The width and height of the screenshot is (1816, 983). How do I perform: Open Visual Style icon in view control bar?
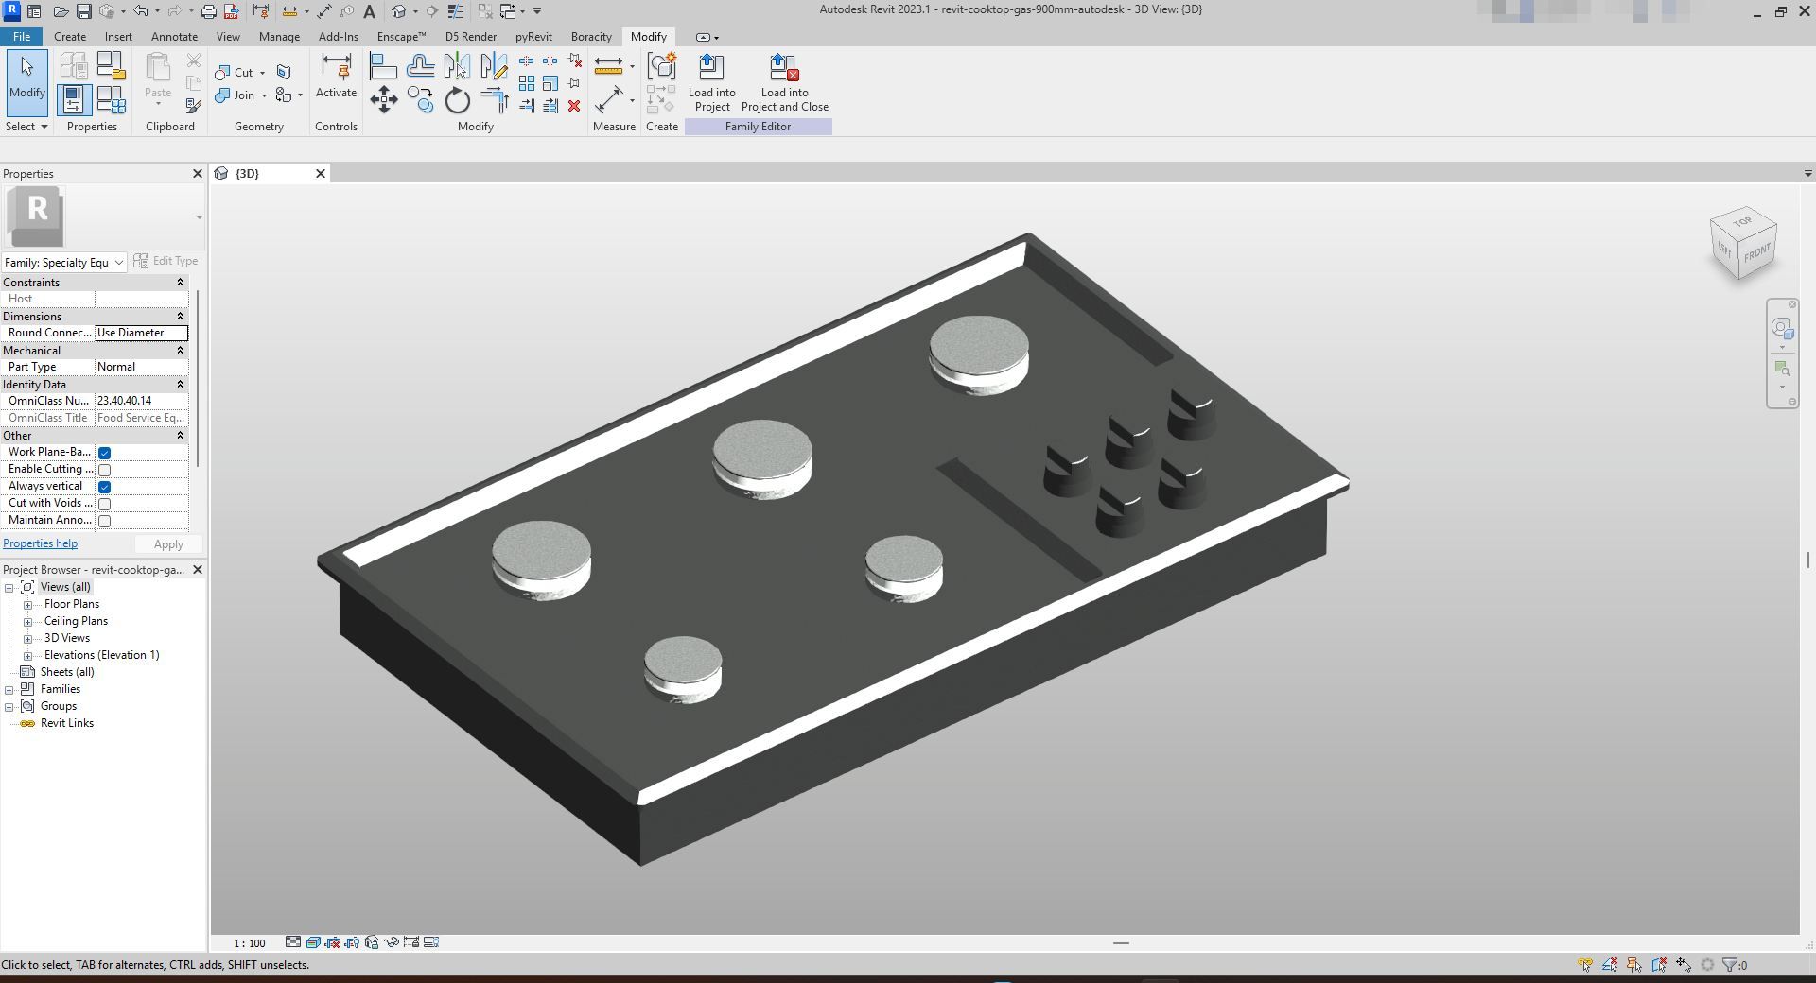(x=313, y=942)
